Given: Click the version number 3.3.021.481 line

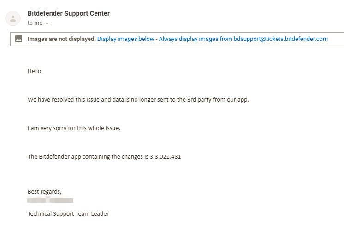Looking at the screenshot, I should click(104, 157).
